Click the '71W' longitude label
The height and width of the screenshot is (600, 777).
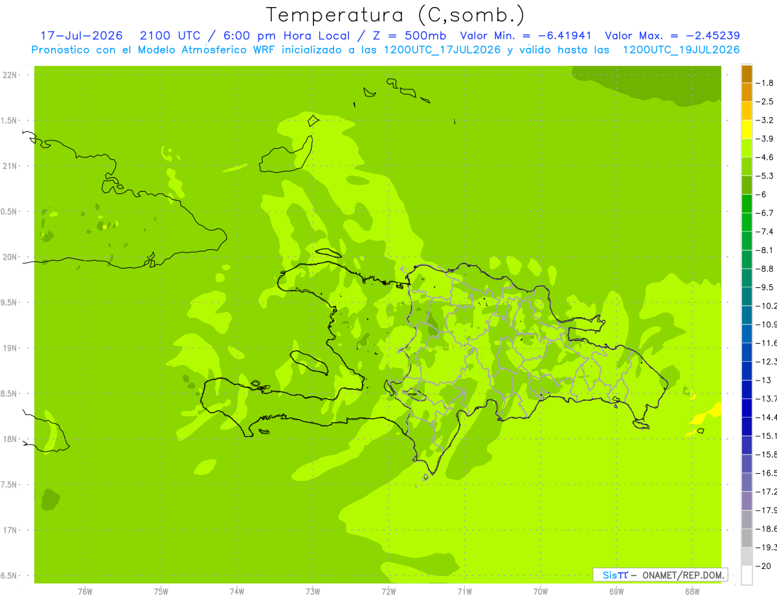click(464, 592)
